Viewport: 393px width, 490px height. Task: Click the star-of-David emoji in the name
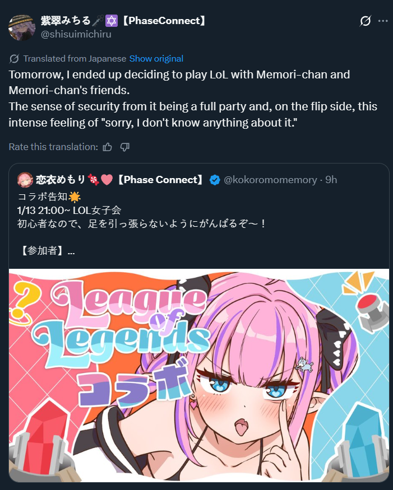[111, 21]
